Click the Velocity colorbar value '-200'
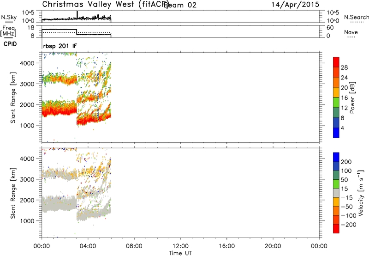 [x=349, y=225]
